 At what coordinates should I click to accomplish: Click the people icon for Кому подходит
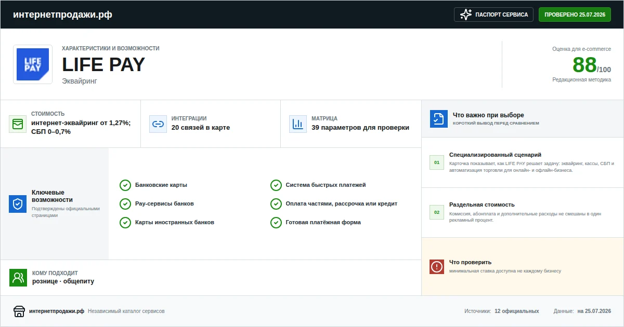tap(18, 278)
